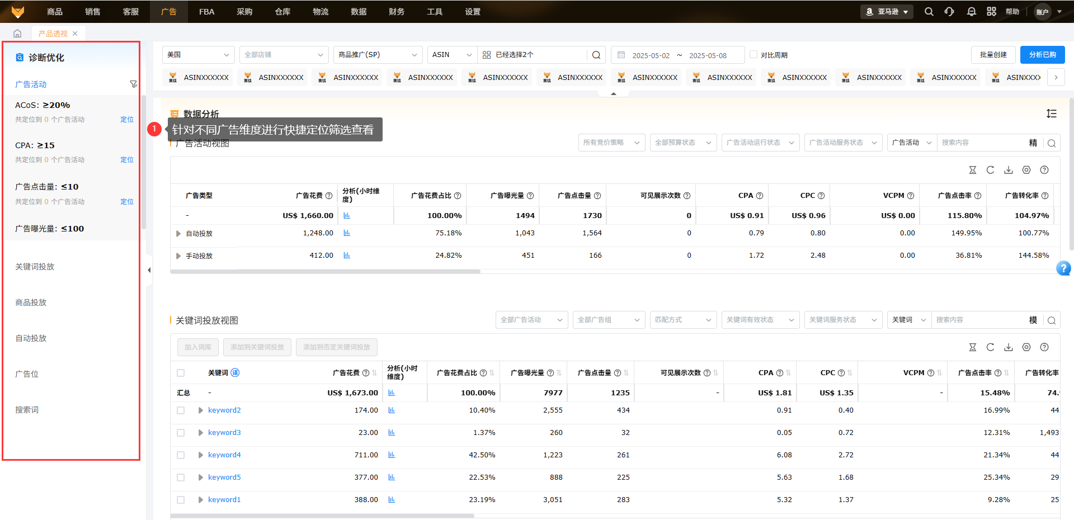Toggle the select-all checkbox in keyword table
Image resolution: width=1074 pixels, height=520 pixels.
(181, 373)
